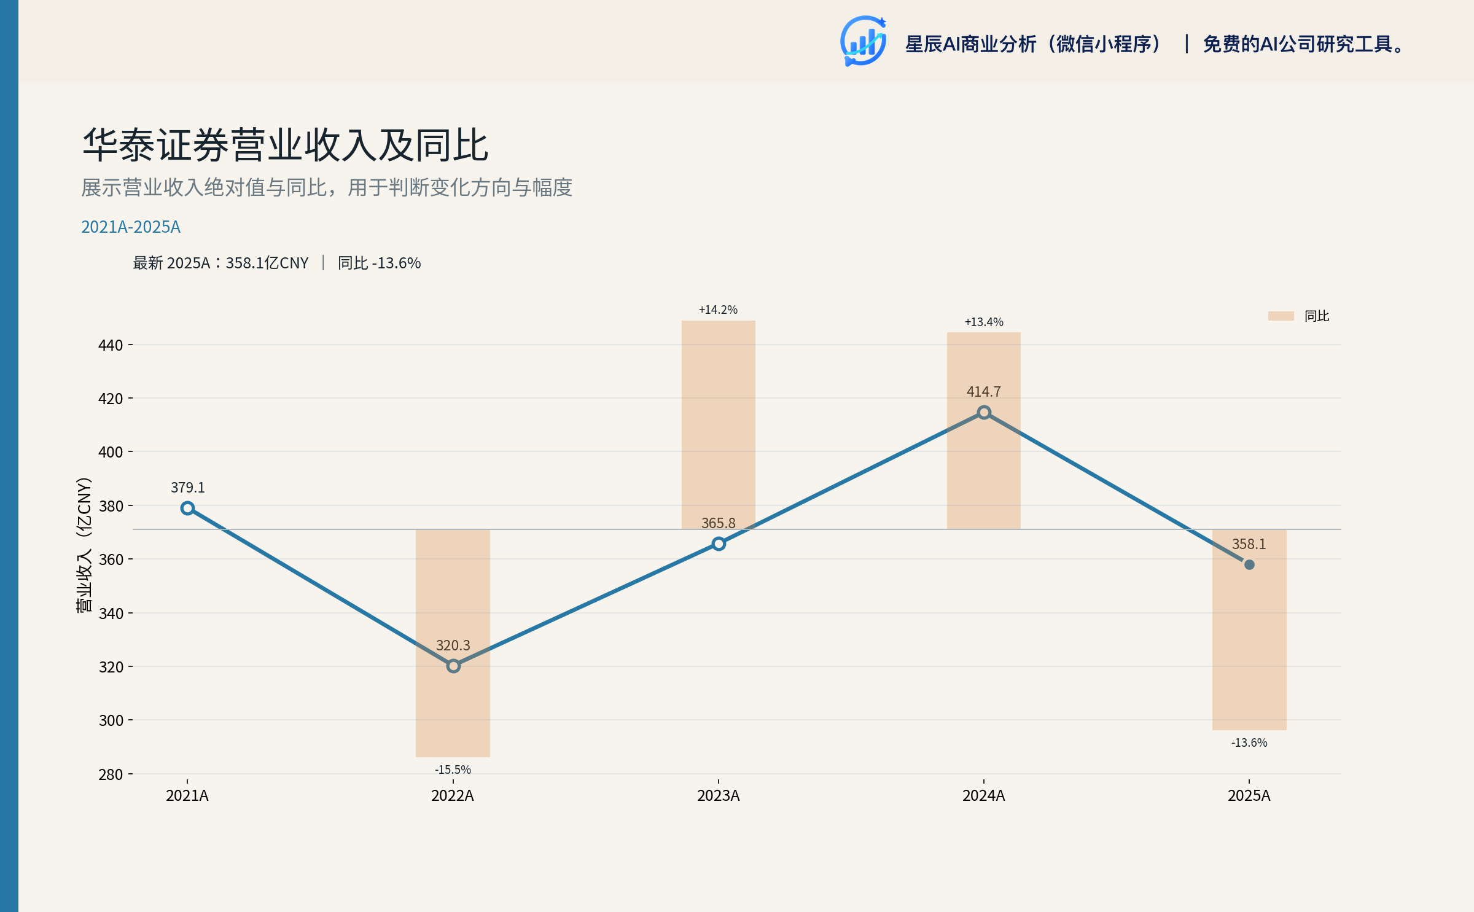Click the 最新 2025A：358.1亿CNY summary text
The width and height of the screenshot is (1474, 912).
tap(220, 263)
